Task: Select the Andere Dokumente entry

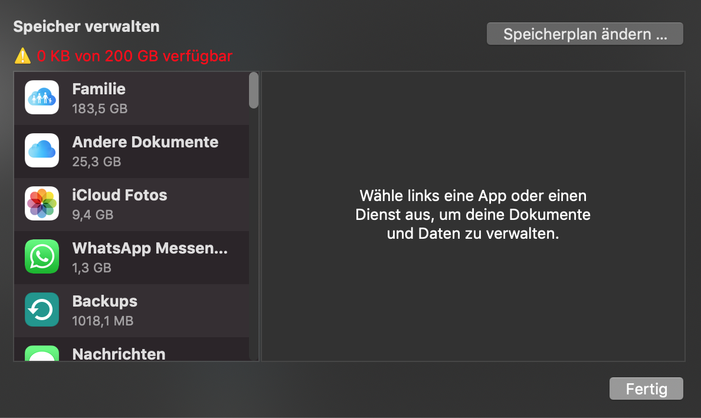Action: tap(145, 142)
